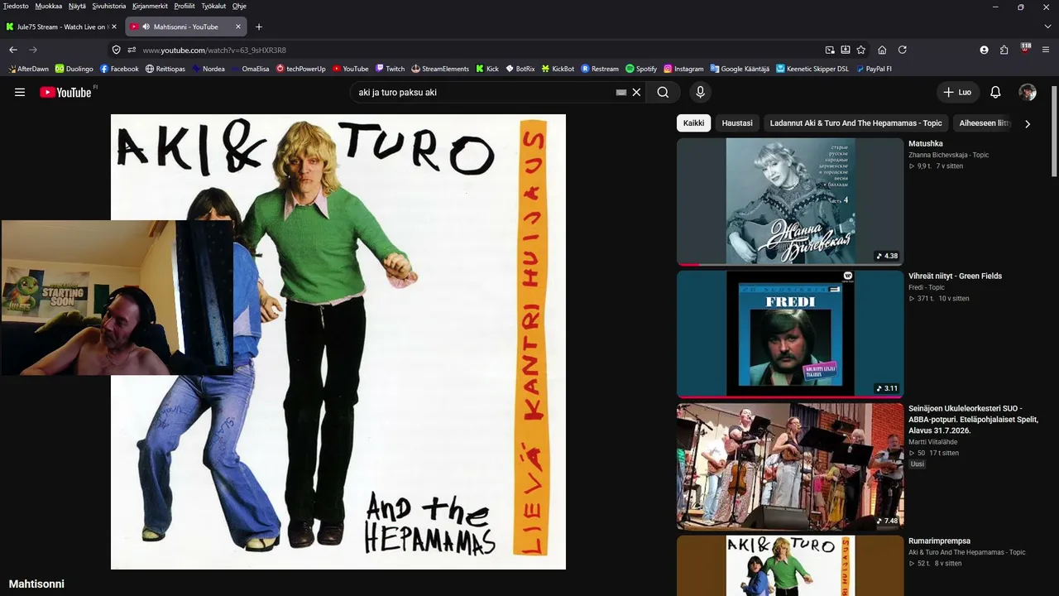
Task: Open the YouTube account avatar menu
Action: coord(1028,92)
